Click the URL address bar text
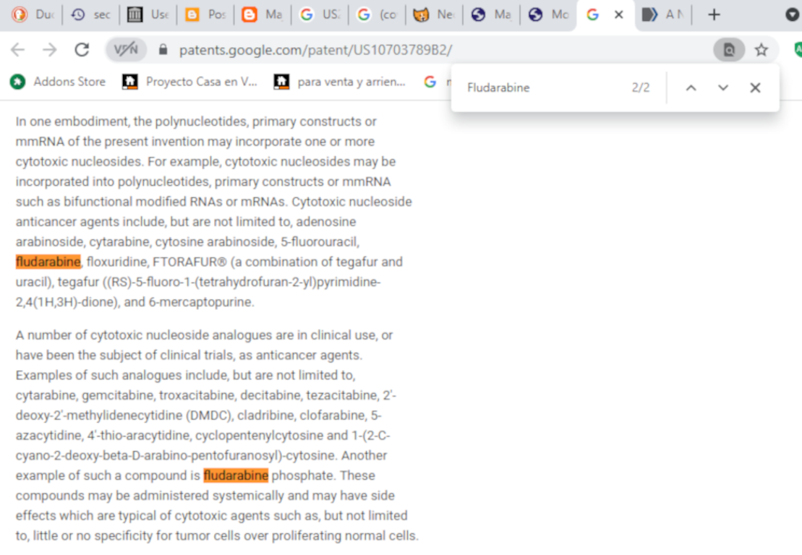Screen dimensions: 802x555 (x=315, y=50)
